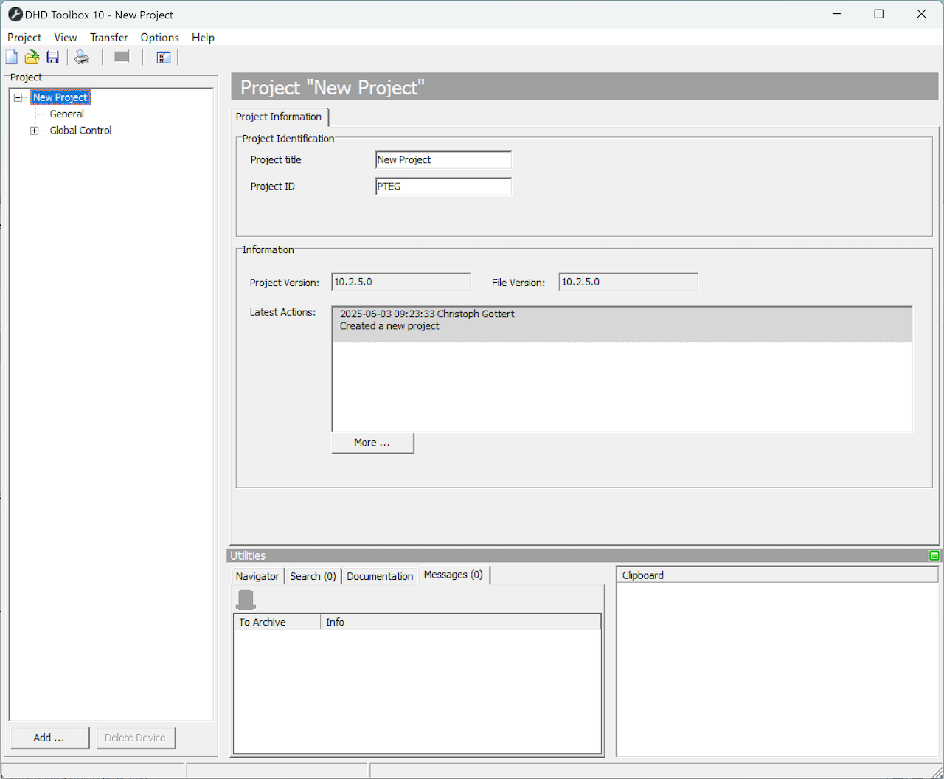This screenshot has height=779, width=944.
Task: Switch to the Navigator tab
Action: [257, 575]
